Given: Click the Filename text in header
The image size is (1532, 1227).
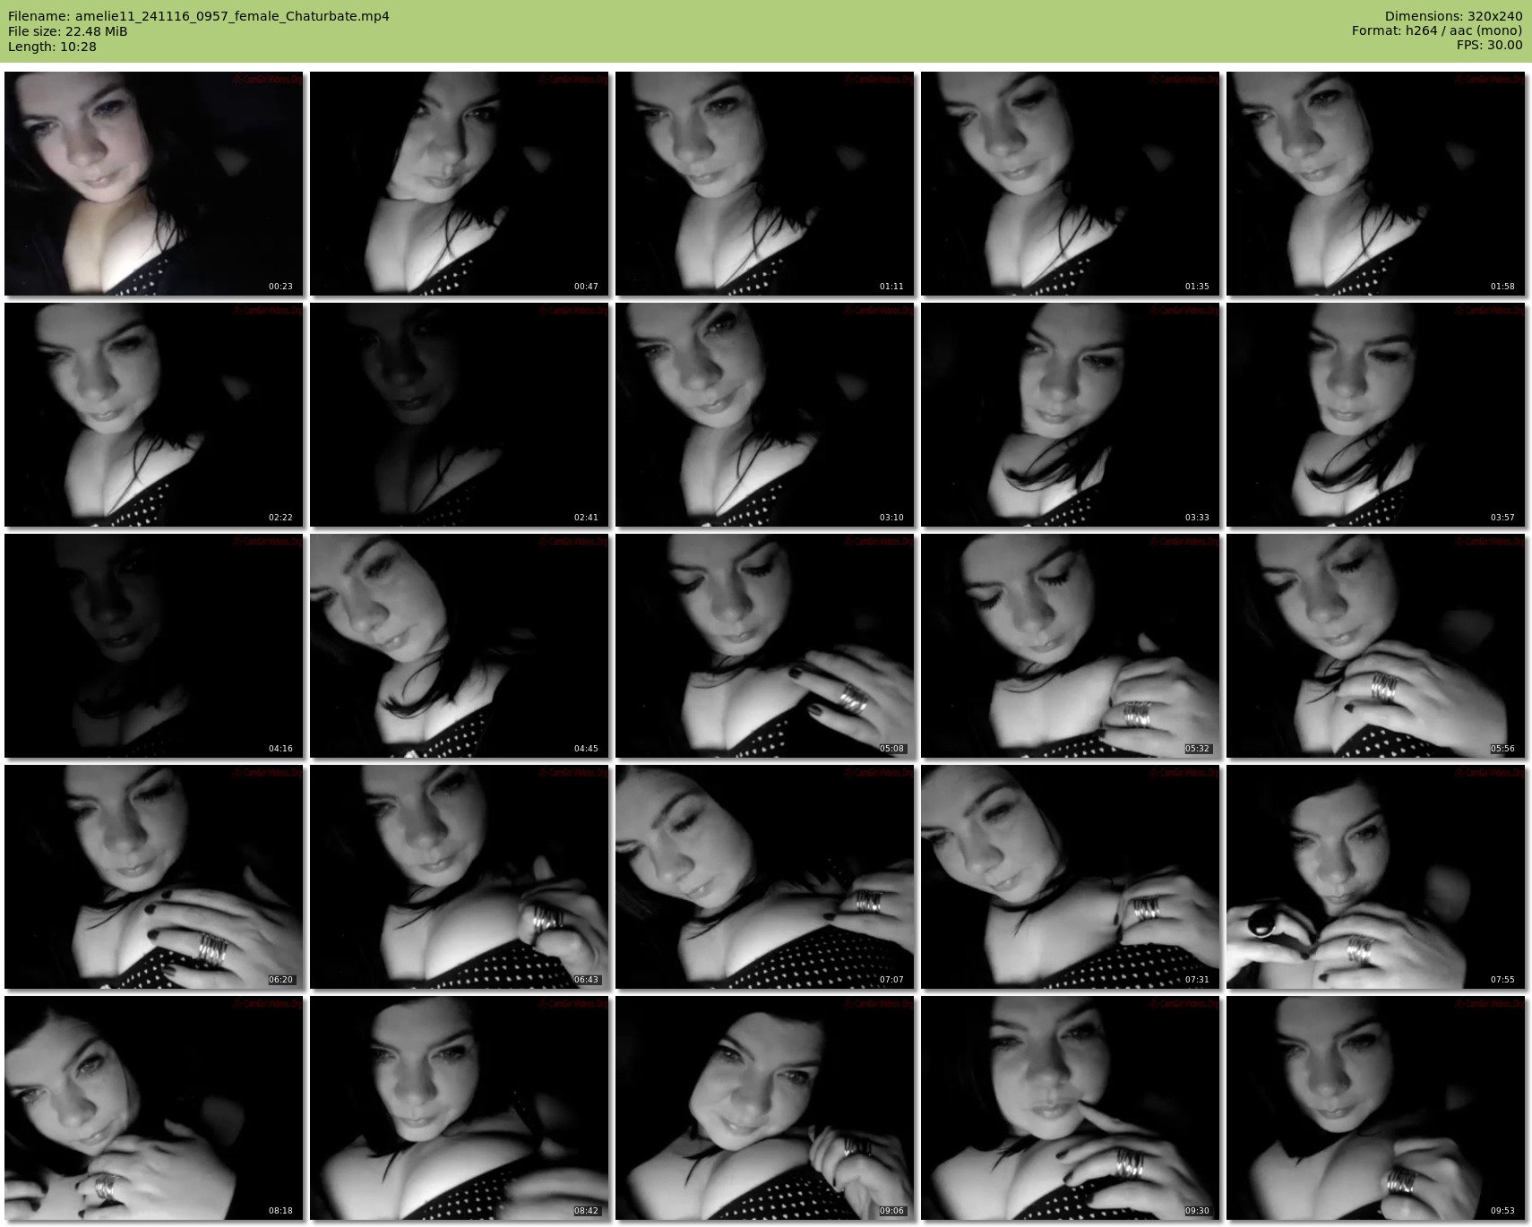Looking at the screenshot, I should (x=198, y=16).
